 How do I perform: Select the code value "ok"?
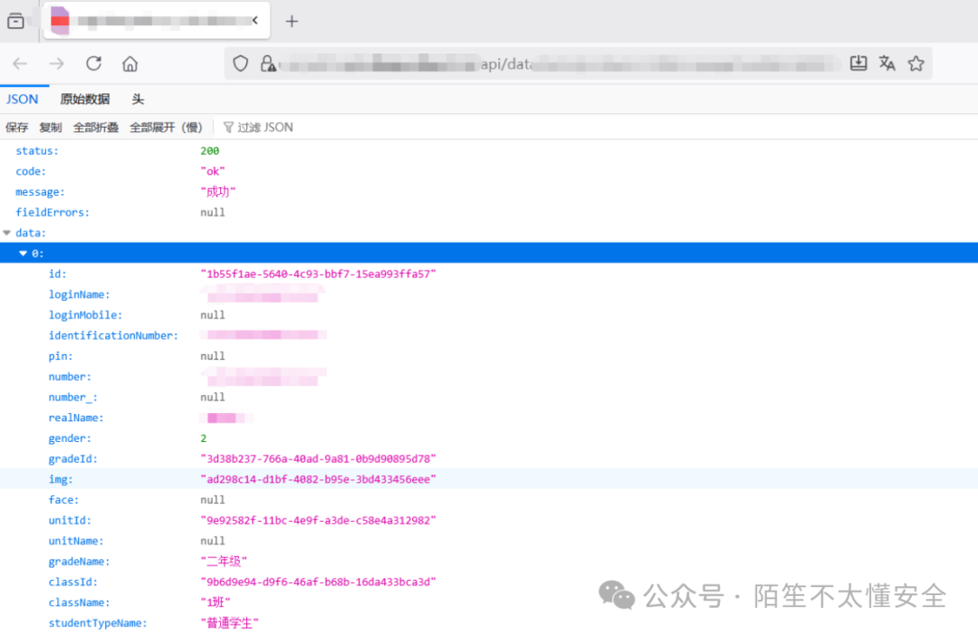click(213, 171)
